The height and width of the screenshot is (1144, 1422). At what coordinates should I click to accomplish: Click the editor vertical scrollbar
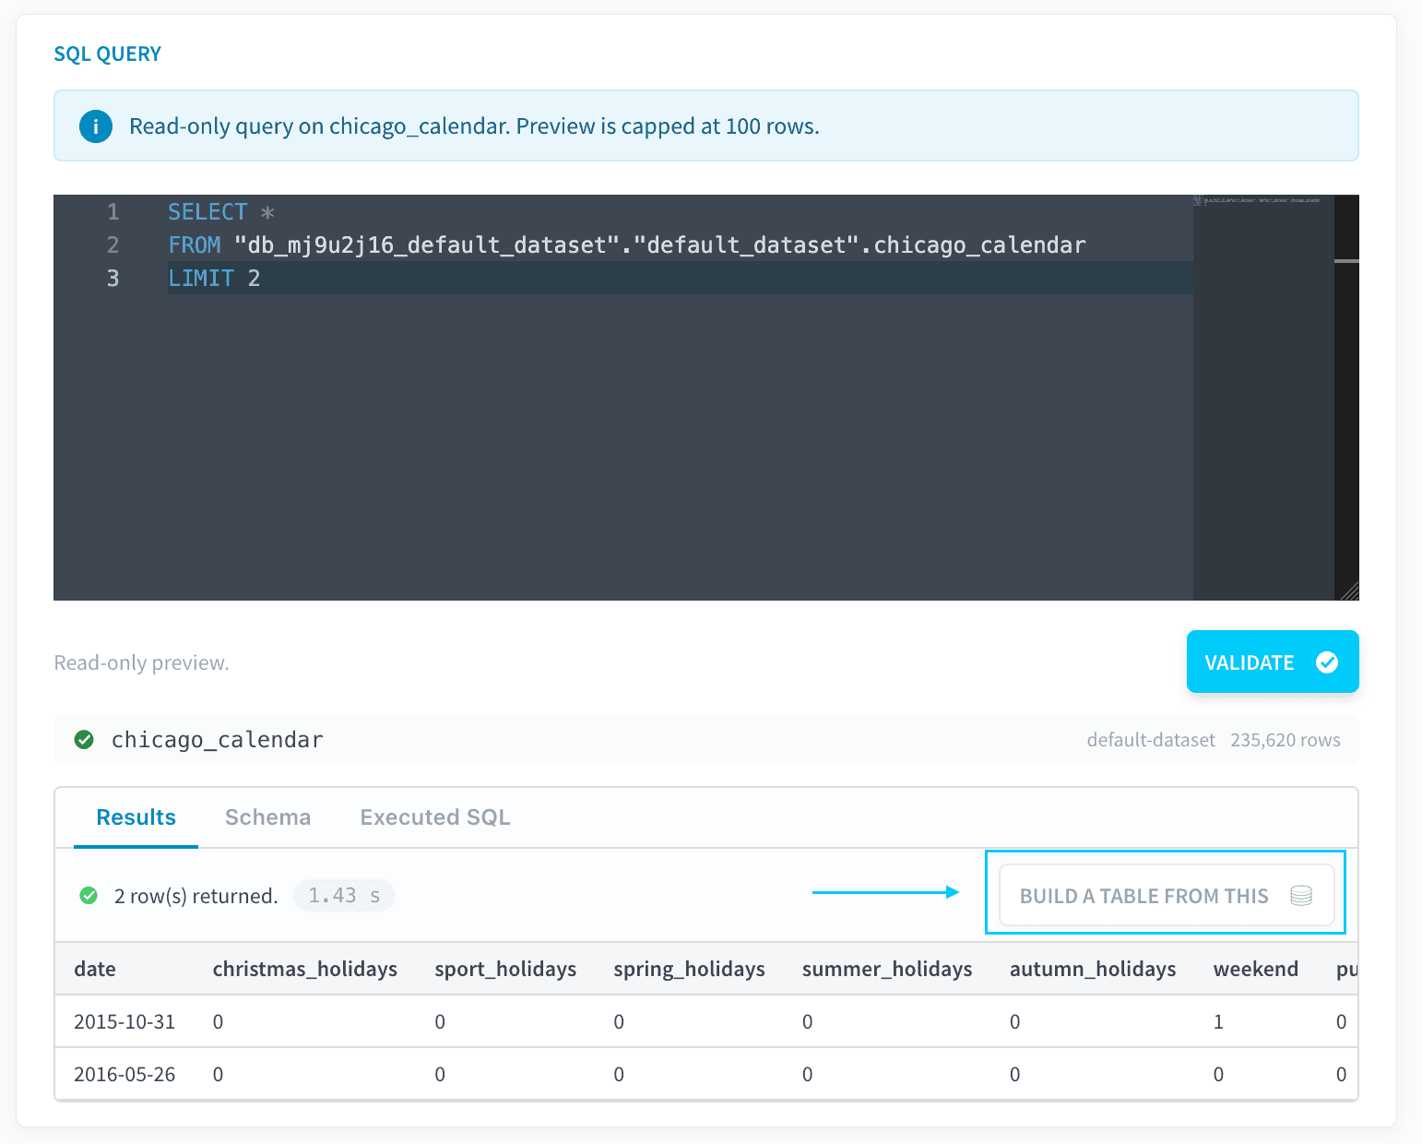(1346, 397)
